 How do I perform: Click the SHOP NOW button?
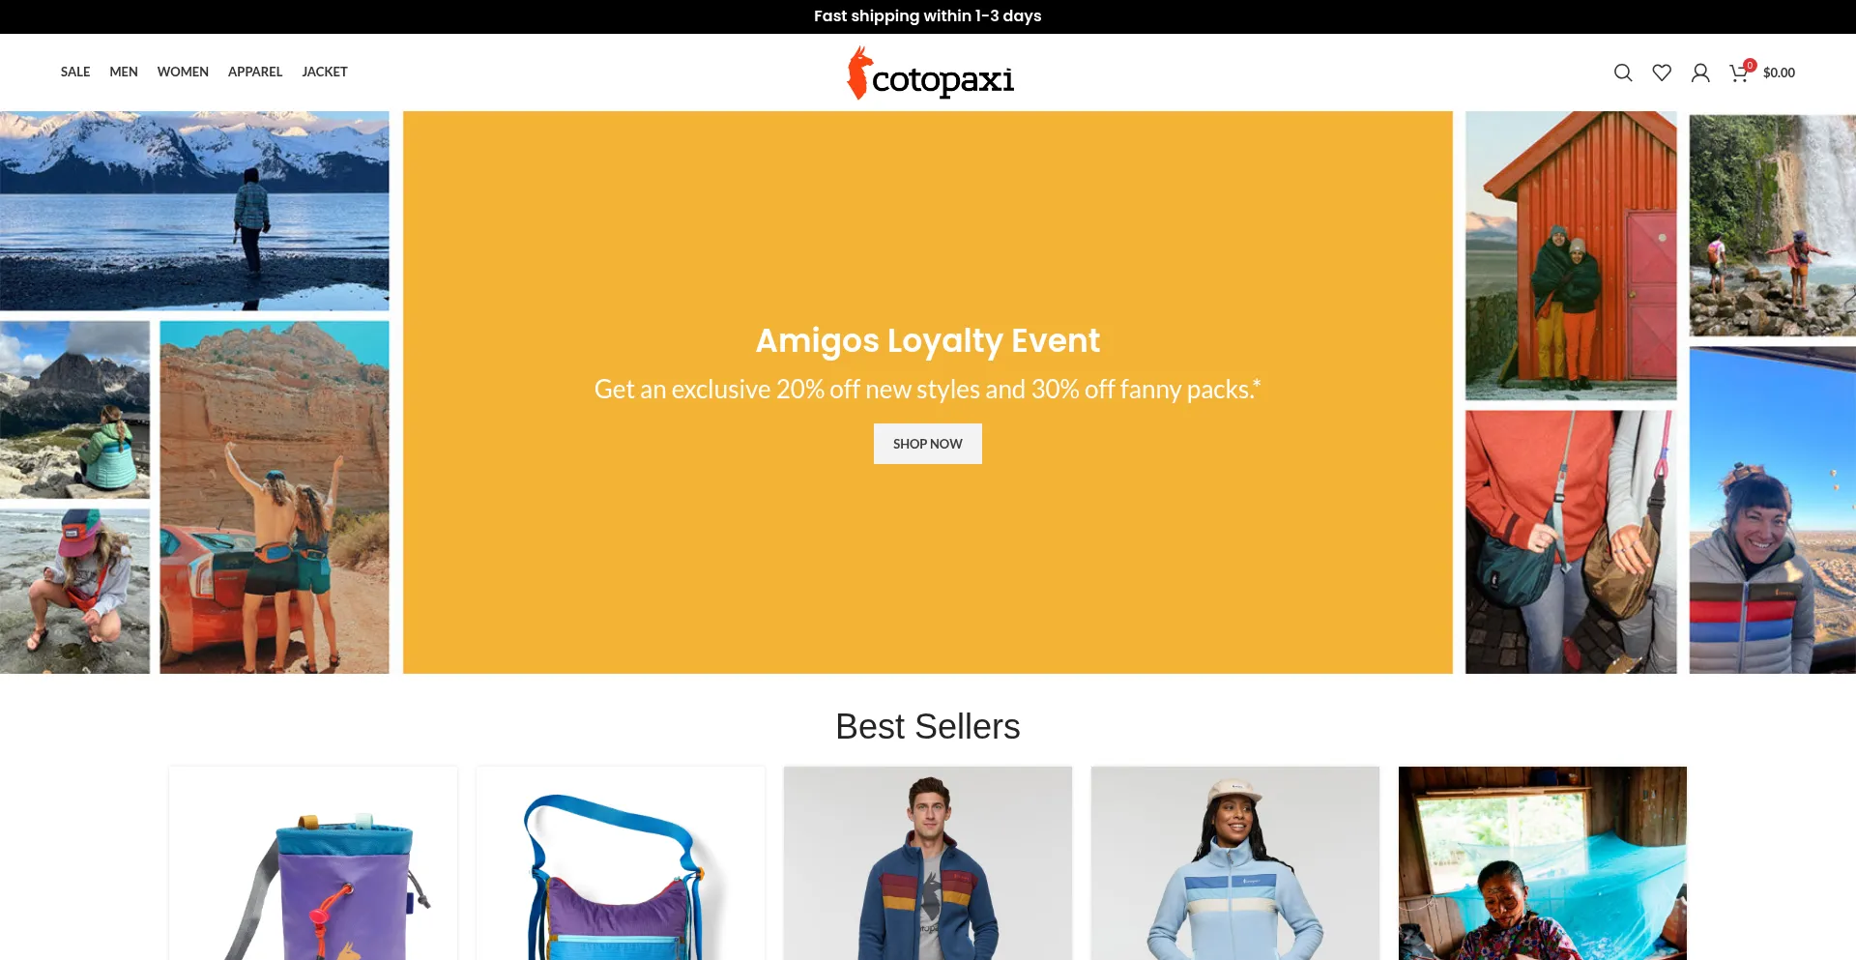click(928, 444)
